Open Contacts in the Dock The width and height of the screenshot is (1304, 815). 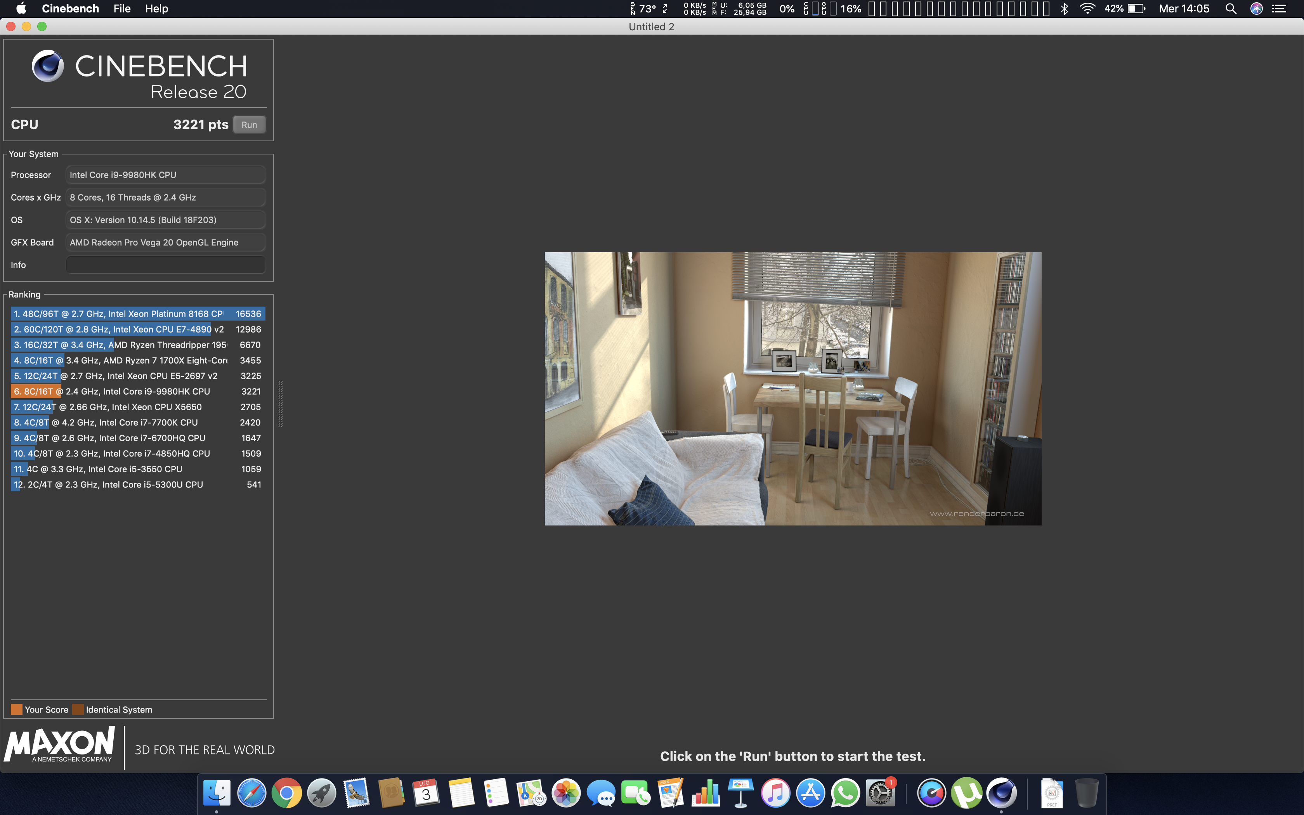[x=391, y=793]
